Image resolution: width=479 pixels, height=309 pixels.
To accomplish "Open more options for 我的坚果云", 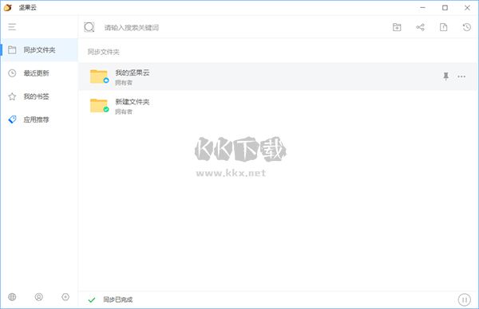I will 461,76.
